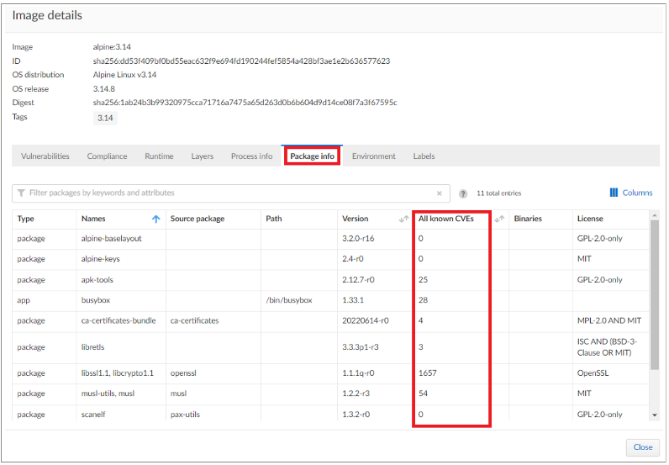Click the 25 CVE count for apk-tools
The height and width of the screenshot is (465, 669).
[423, 280]
